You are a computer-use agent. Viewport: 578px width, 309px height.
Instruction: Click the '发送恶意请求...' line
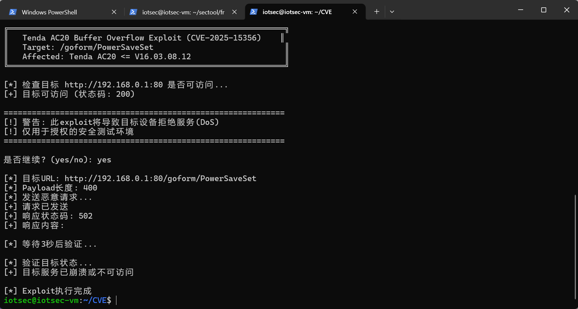click(x=48, y=197)
